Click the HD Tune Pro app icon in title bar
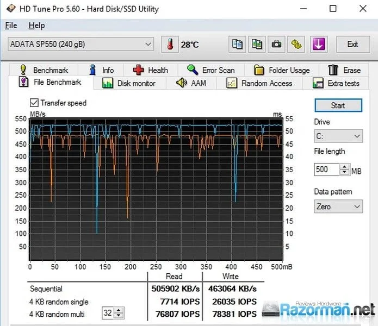378x326 pixels. [x=11, y=9]
